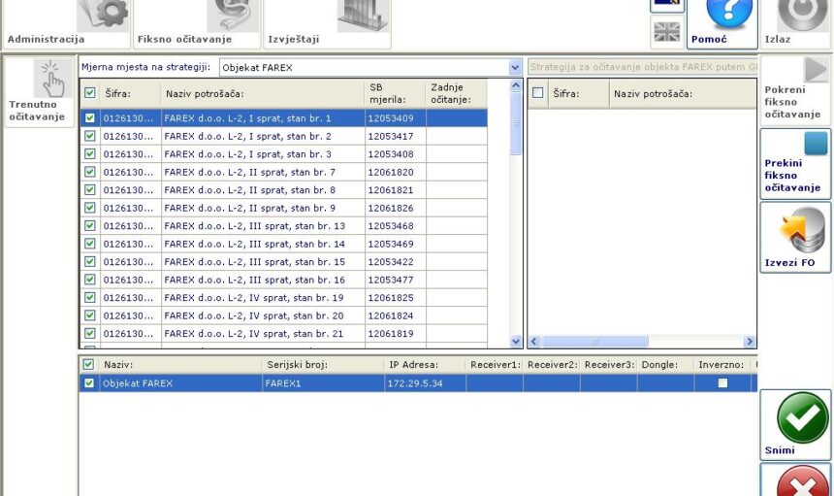
Task: Select row FAREX II sprat, stan br. 8
Action: pyautogui.click(x=284, y=190)
